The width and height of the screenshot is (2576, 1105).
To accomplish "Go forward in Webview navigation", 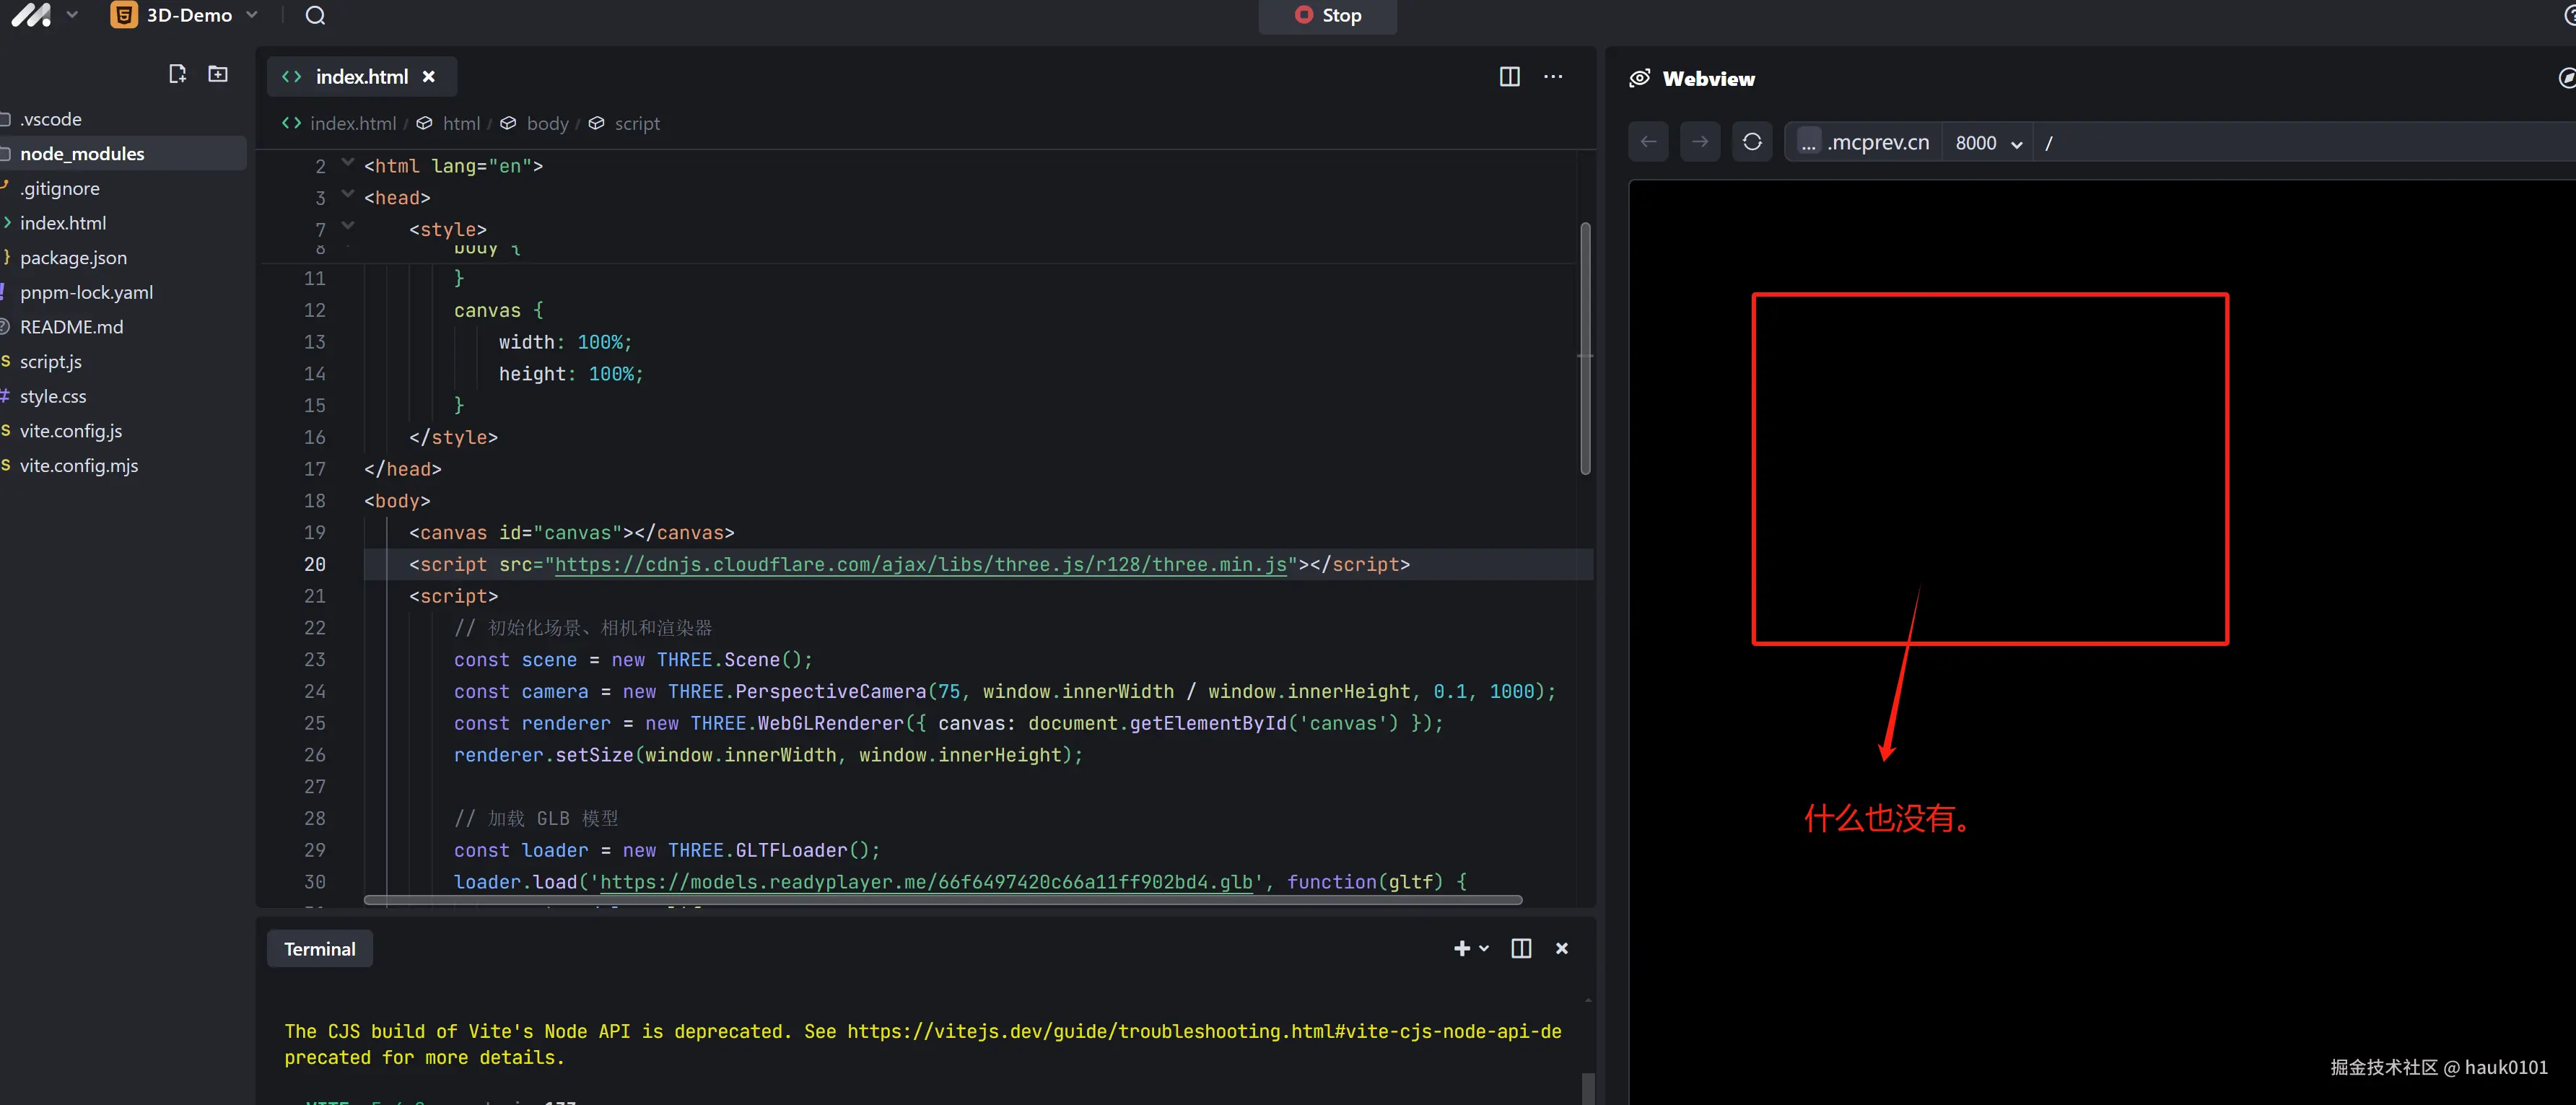I will click(1700, 142).
